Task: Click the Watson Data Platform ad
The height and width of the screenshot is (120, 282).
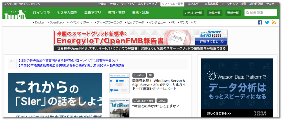Action: click(237, 88)
